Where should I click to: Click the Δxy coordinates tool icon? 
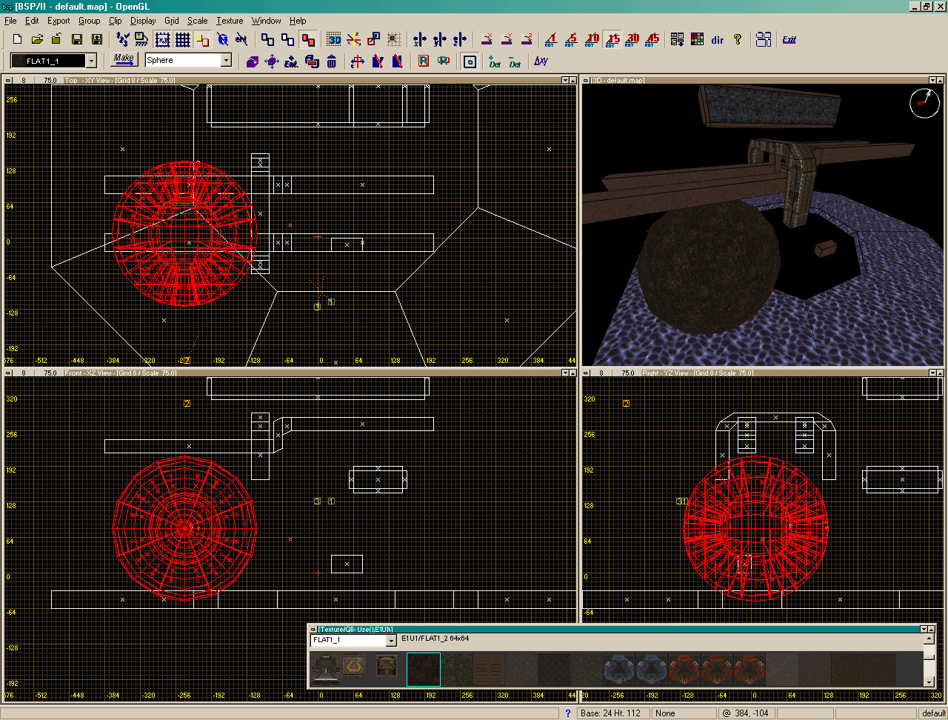click(541, 61)
